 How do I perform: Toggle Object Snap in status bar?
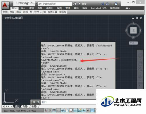pyautogui.click(x=67, y=110)
